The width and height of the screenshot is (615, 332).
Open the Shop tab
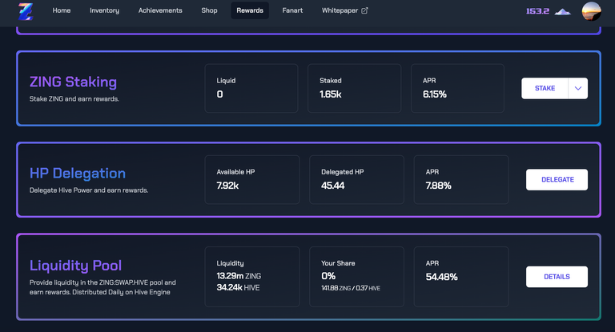coord(210,10)
